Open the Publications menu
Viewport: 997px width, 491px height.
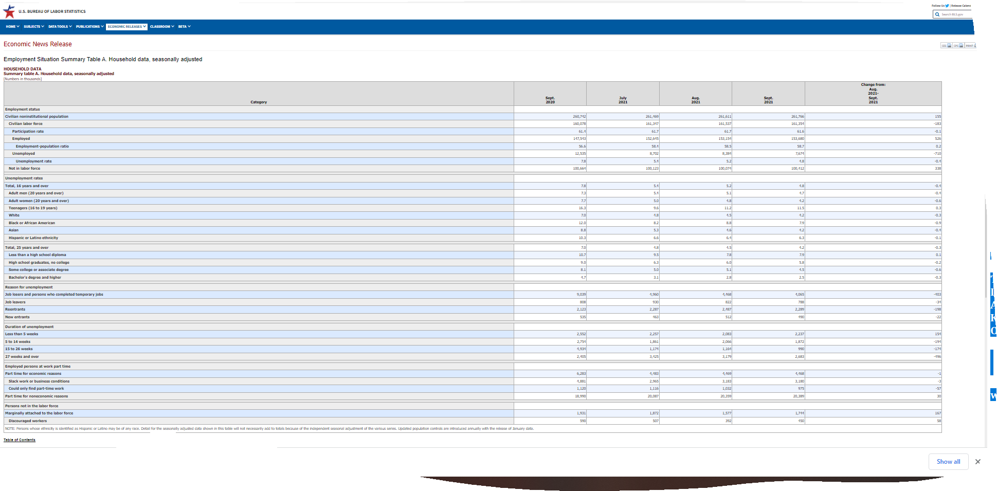89,27
